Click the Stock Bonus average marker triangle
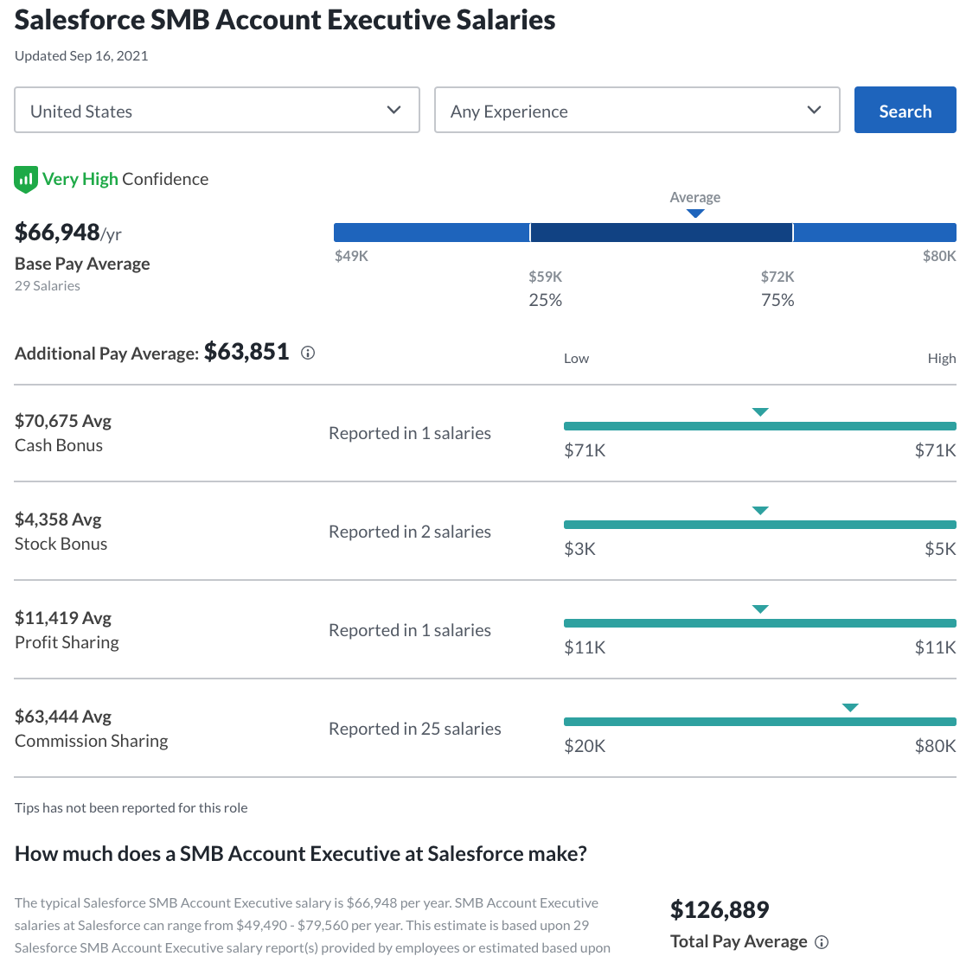Screen dimensions: 979x956 [760, 511]
